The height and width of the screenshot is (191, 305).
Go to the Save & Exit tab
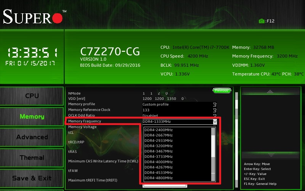click(32, 178)
